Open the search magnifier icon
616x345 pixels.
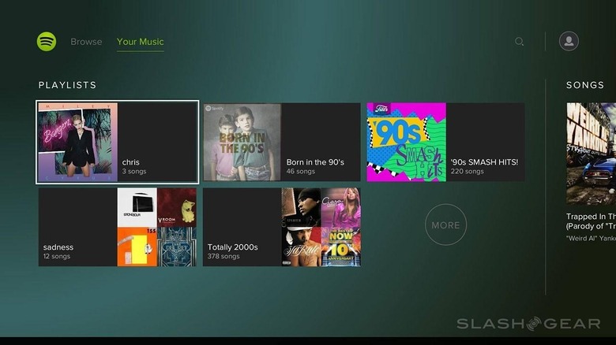pos(520,42)
